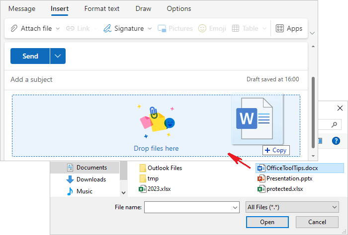The width and height of the screenshot is (348, 235).
Task: Open the Apps icon in ribbon
Action: pos(279,28)
